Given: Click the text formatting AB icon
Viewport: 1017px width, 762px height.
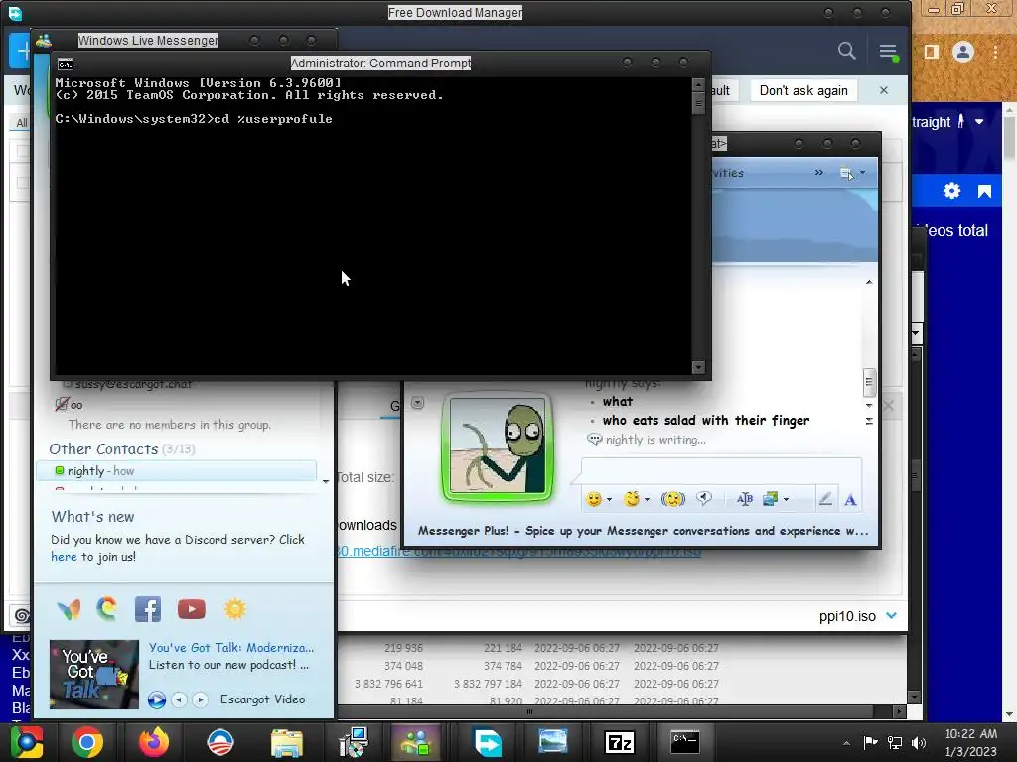Looking at the screenshot, I should 745,499.
